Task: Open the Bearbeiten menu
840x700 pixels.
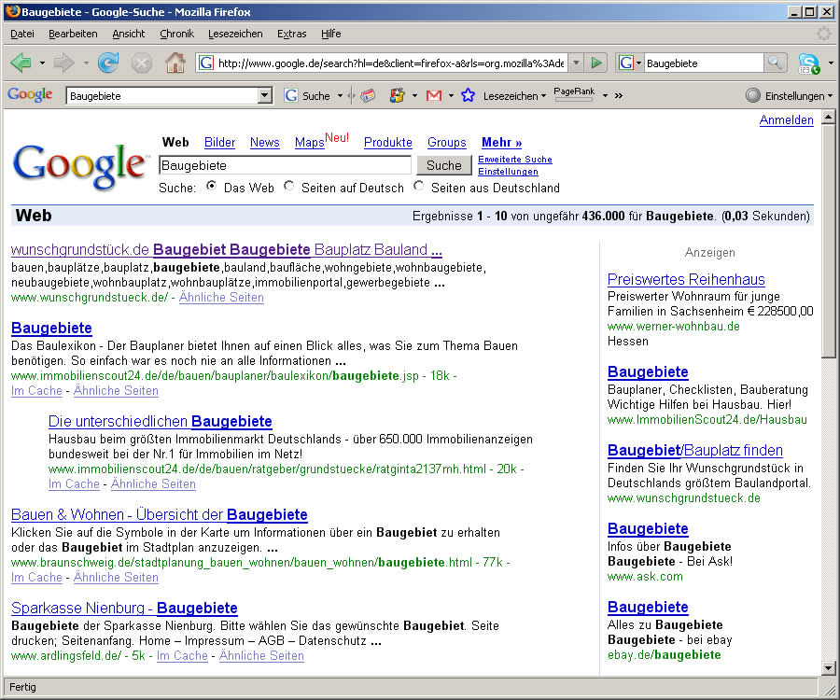Action: click(x=73, y=34)
